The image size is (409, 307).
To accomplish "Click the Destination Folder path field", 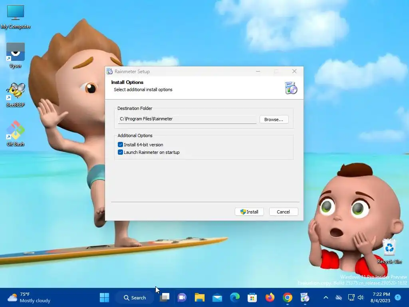I will [x=187, y=119].
